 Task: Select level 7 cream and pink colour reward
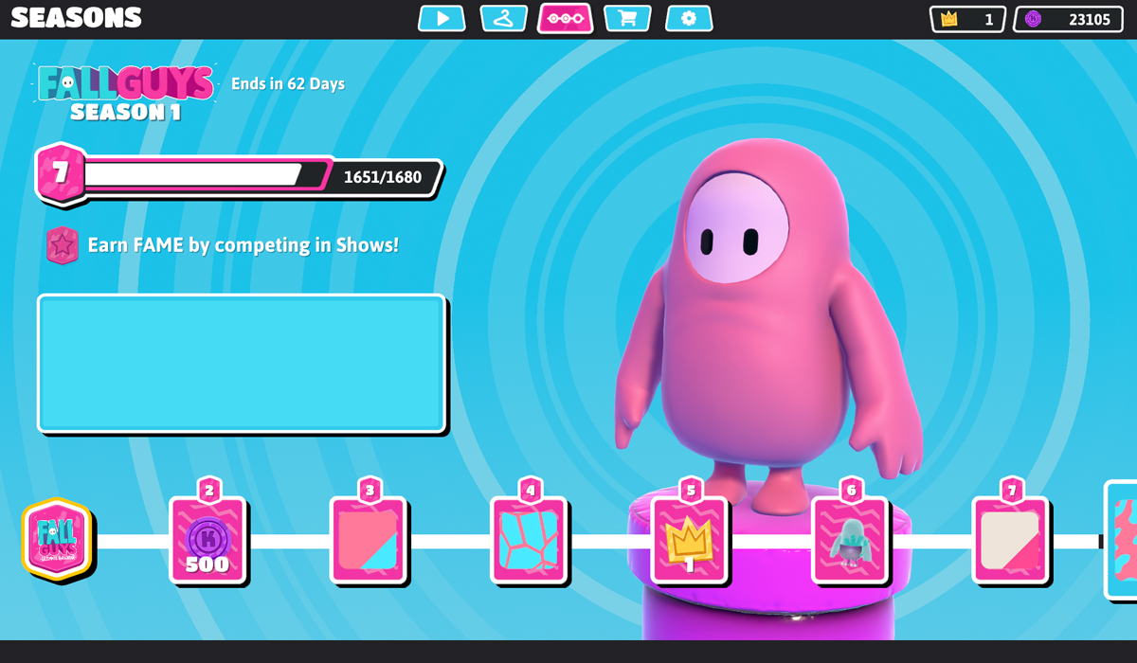pos(1010,540)
